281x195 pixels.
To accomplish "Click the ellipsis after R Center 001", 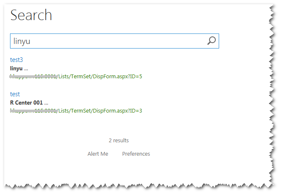I will point(46,103).
